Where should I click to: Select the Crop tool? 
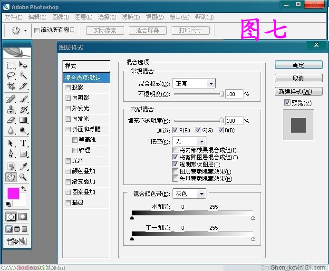tap(11, 86)
